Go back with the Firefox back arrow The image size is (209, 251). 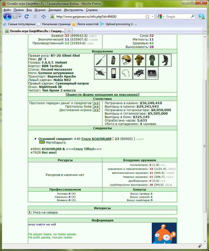tap(7, 16)
